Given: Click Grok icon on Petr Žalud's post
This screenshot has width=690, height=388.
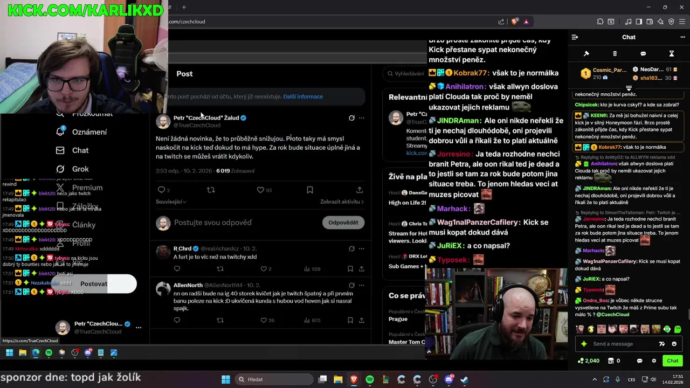Looking at the screenshot, I should 351,117.
